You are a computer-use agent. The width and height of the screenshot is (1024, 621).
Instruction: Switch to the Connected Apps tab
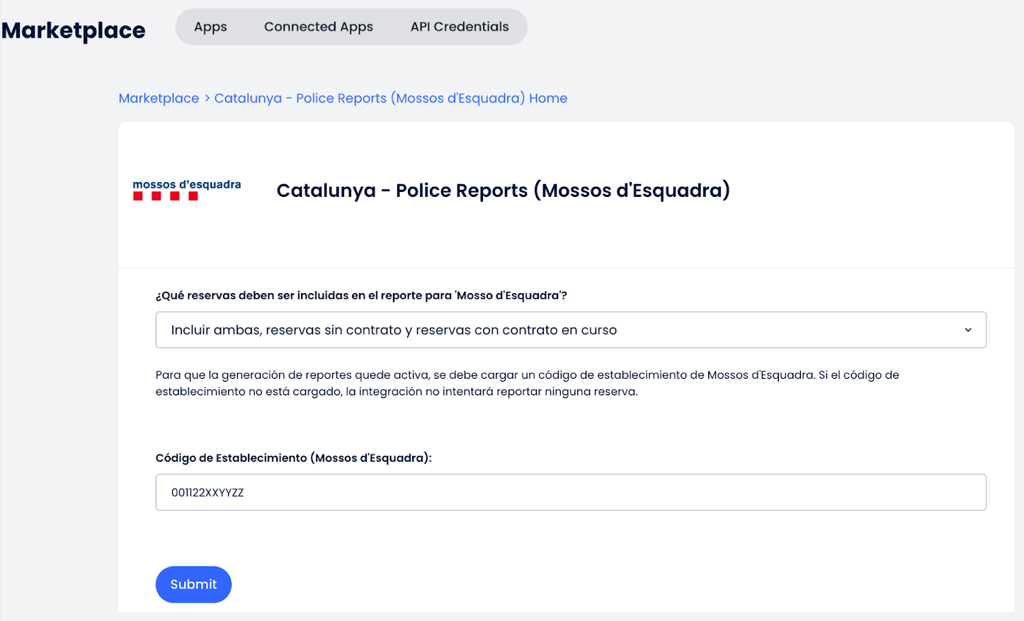[318, 27]
